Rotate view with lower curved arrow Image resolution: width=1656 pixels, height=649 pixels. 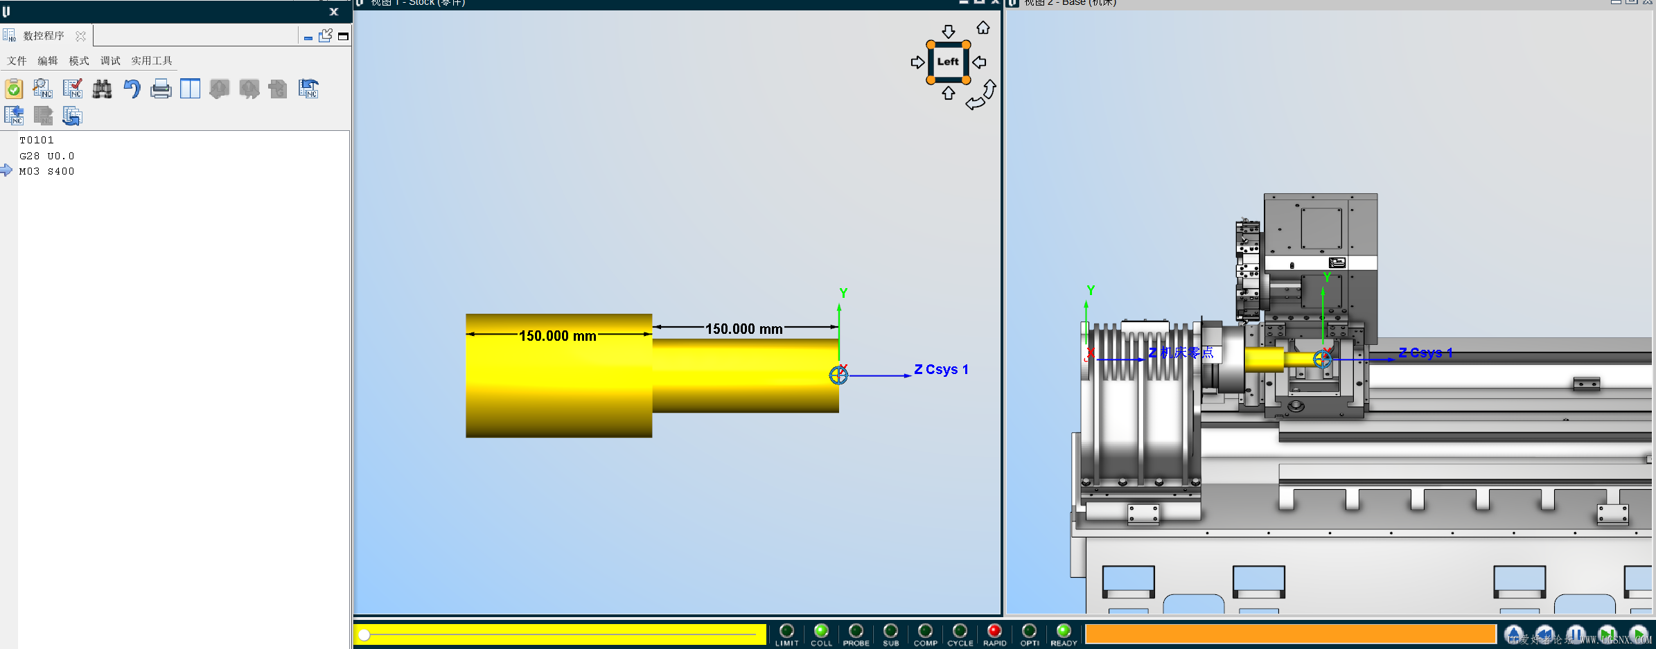(x=975, y=103)
